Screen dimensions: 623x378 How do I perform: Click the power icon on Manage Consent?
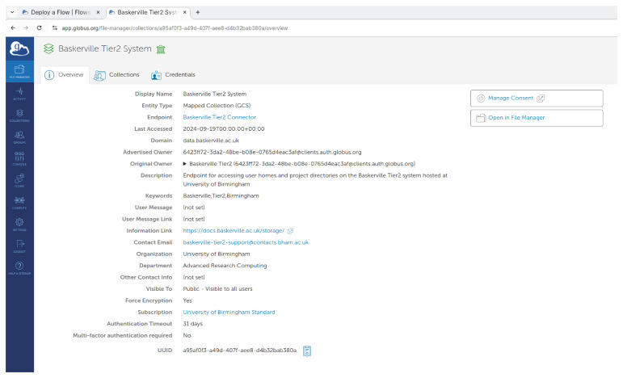point(481,99)
